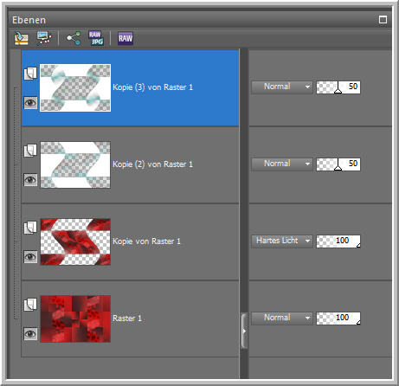
Task: Click the Ebenen panel title
Action: [x=29, y=20]
